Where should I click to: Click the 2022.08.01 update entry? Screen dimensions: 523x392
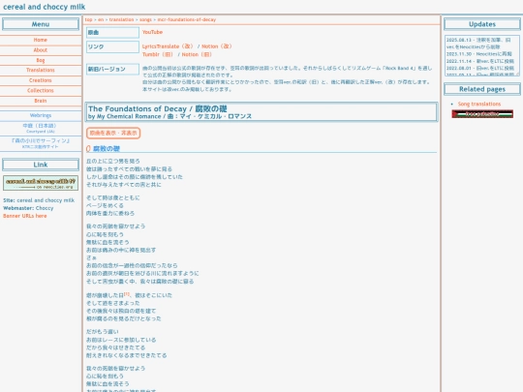[480, 68]
